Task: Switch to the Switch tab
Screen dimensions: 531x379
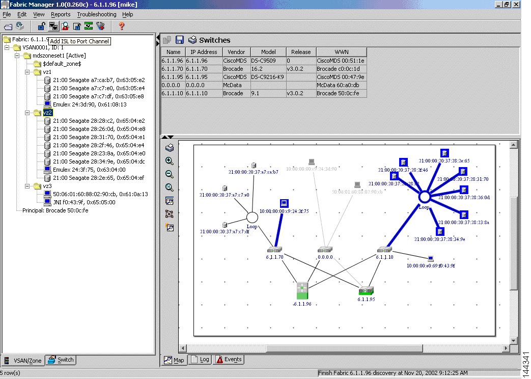Action: coord(61,360)
